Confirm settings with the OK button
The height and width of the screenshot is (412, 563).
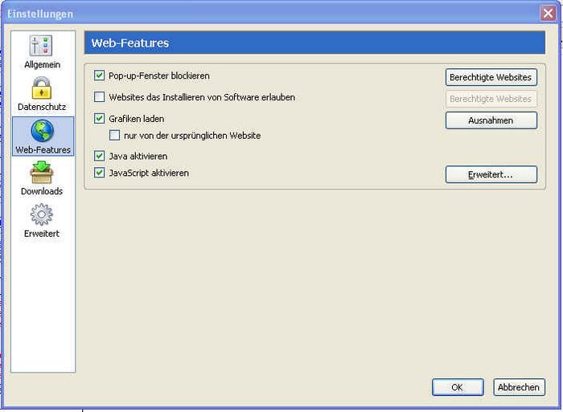458,387
